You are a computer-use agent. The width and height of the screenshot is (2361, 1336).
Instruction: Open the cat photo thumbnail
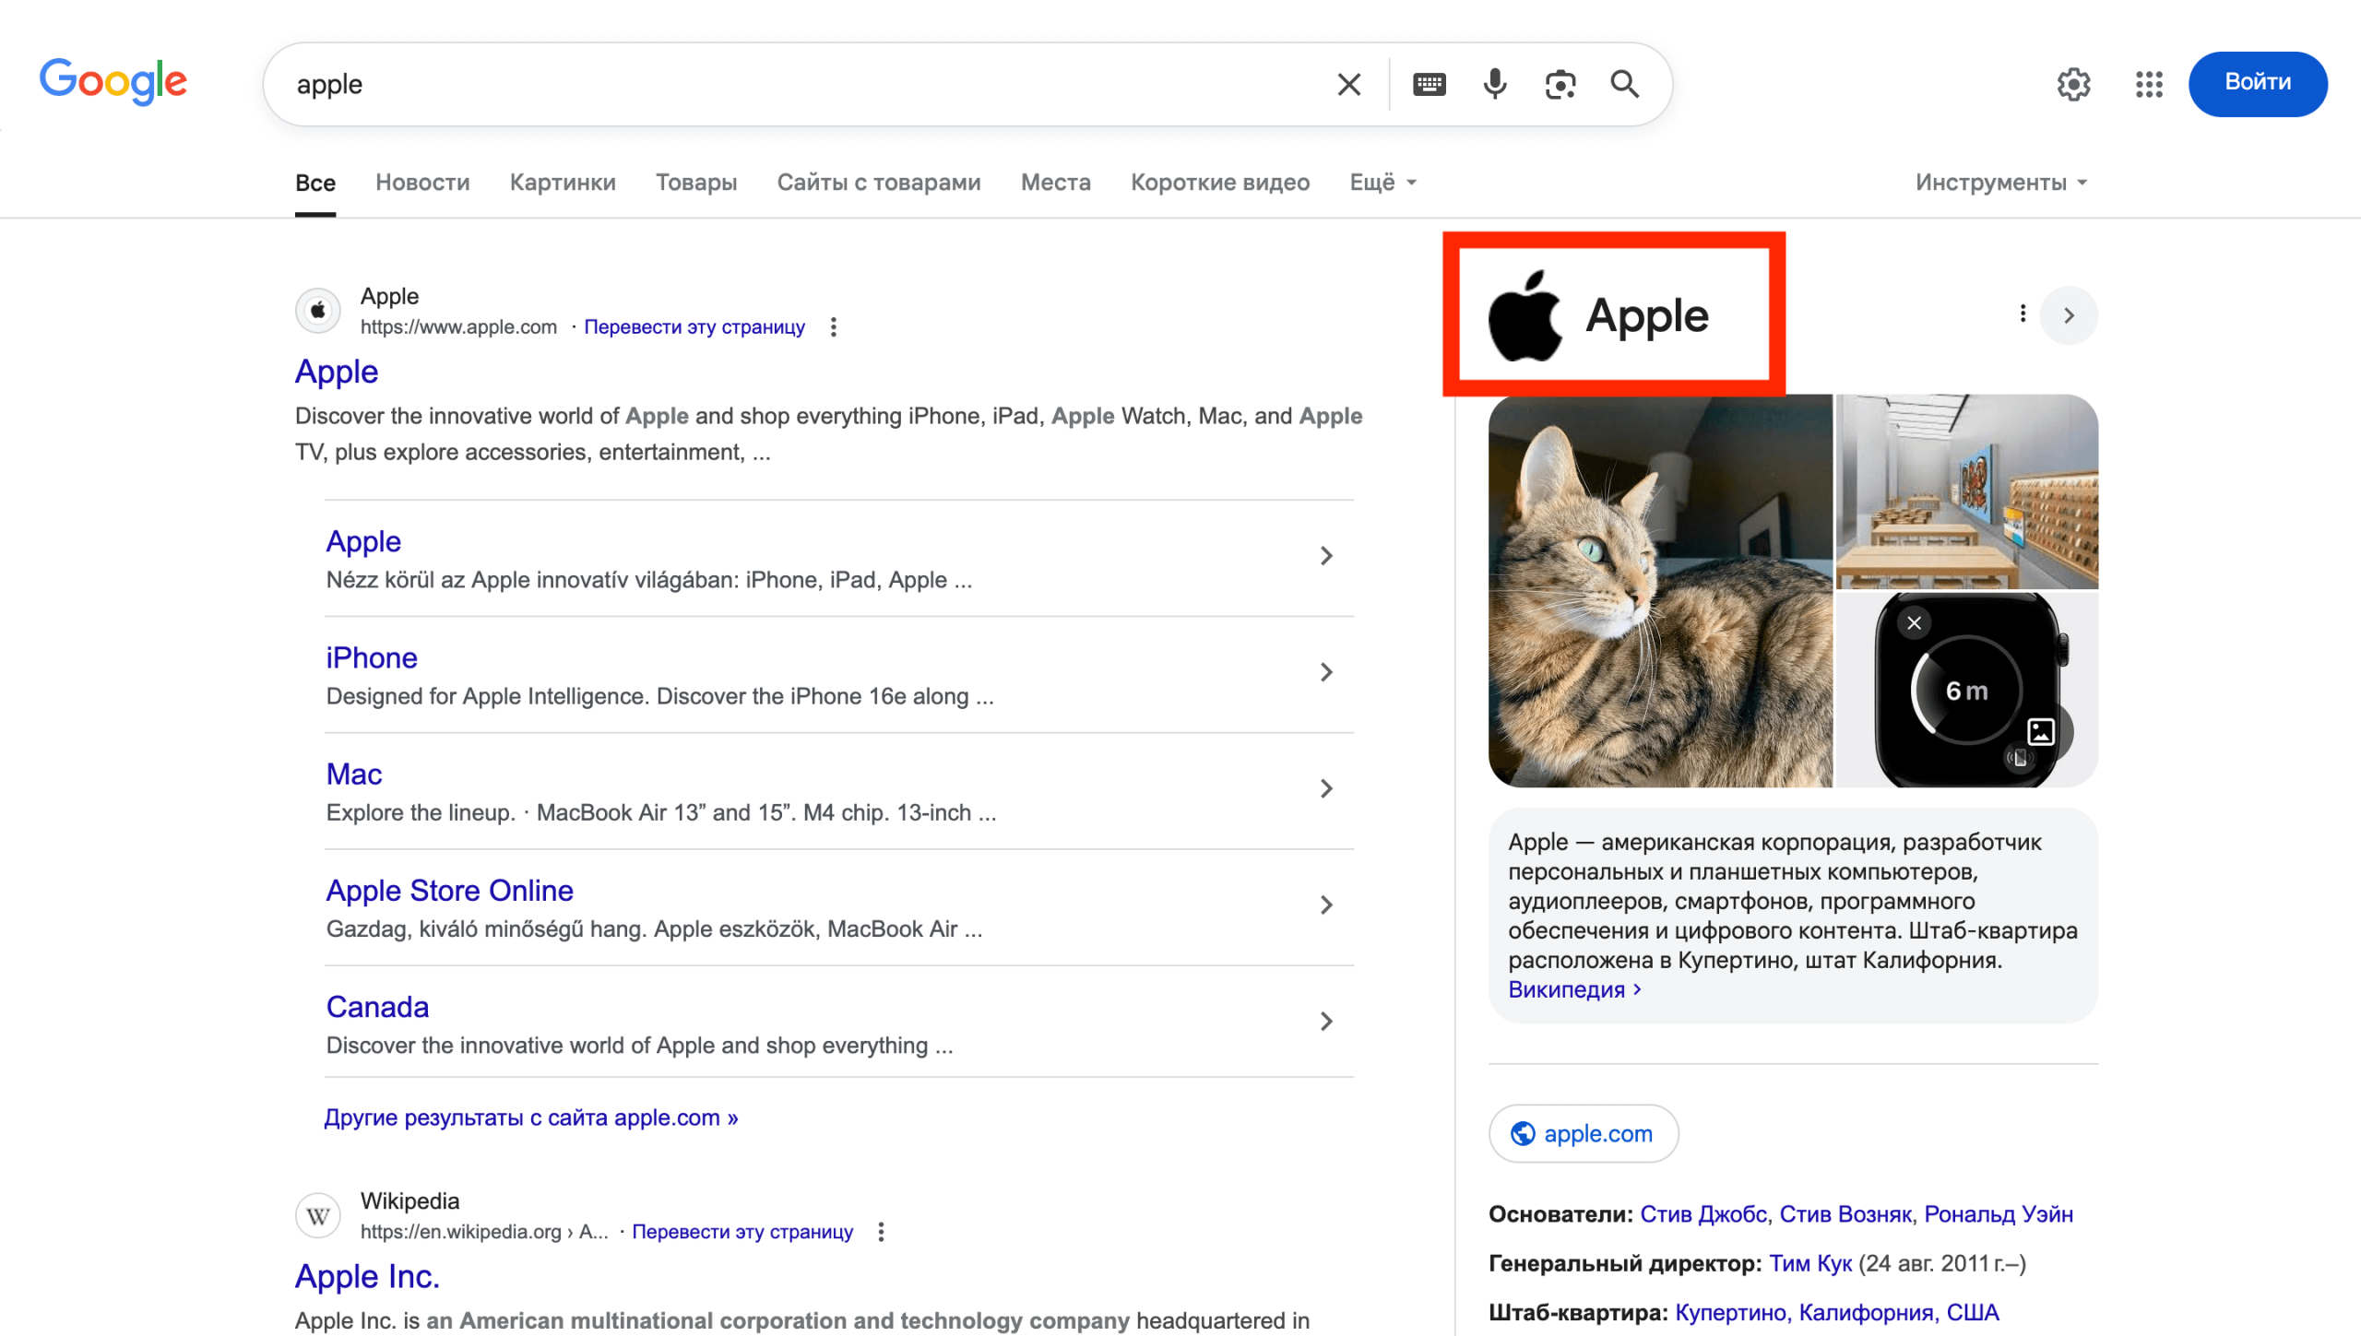pos(1660,591)
